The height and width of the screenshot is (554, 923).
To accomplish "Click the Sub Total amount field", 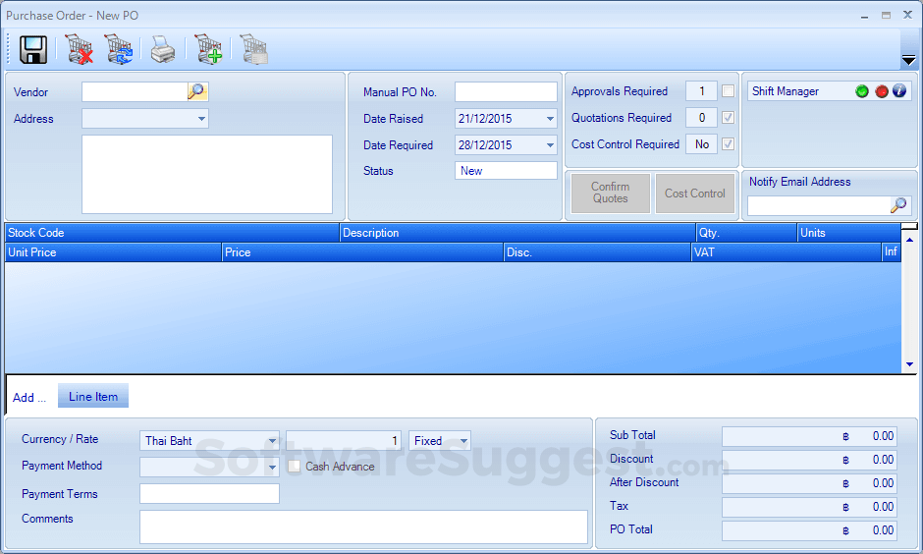I will pos(809,436).
